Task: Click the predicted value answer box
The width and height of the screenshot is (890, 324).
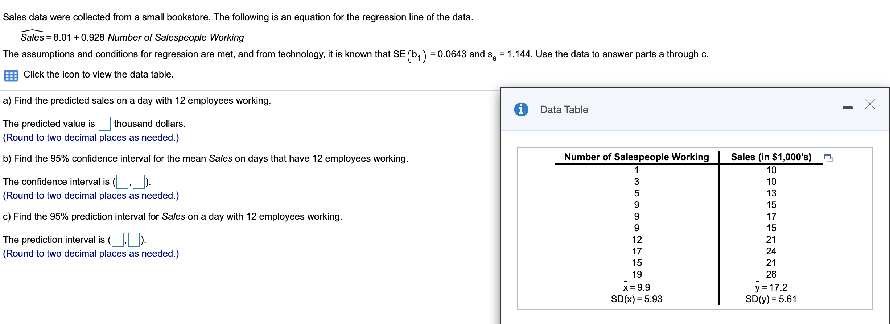Action: click(x=105, y=124)
